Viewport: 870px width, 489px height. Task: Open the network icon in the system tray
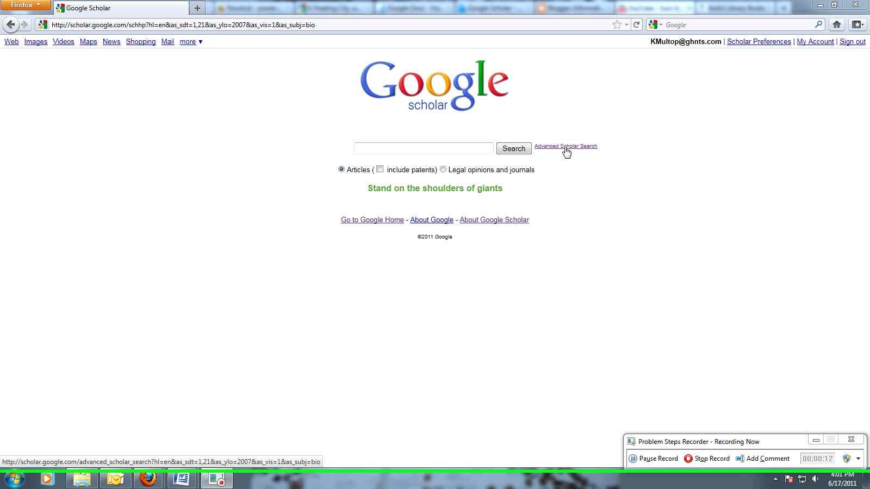(802, 479)
